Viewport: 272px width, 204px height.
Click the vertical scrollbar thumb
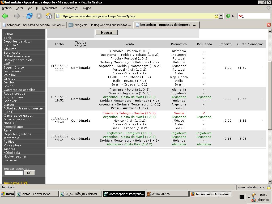coord(270,95)
